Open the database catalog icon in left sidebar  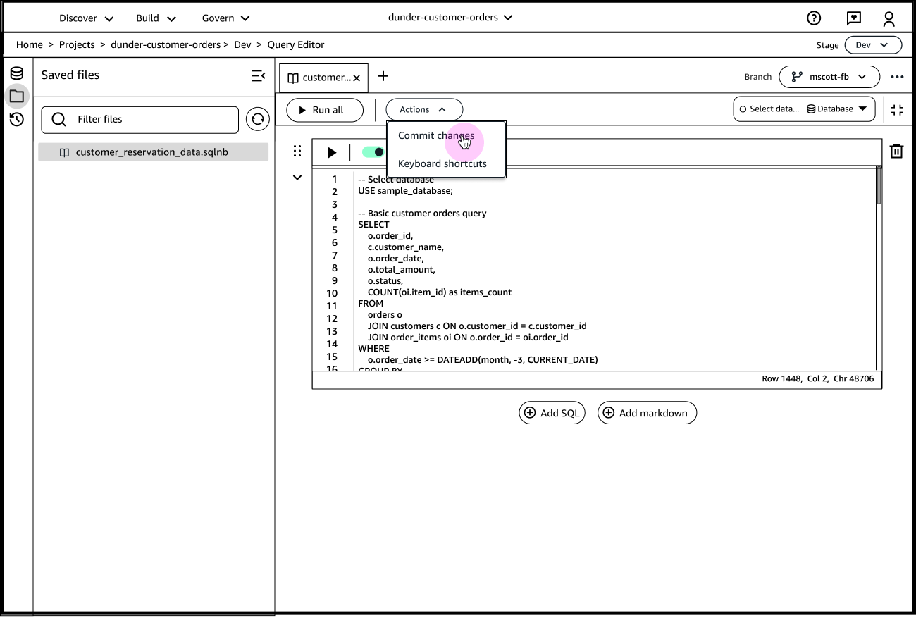(16, 73)
